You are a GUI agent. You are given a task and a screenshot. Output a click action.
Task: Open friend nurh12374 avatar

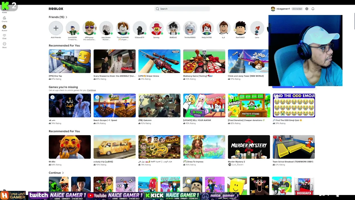coord(72,28)
